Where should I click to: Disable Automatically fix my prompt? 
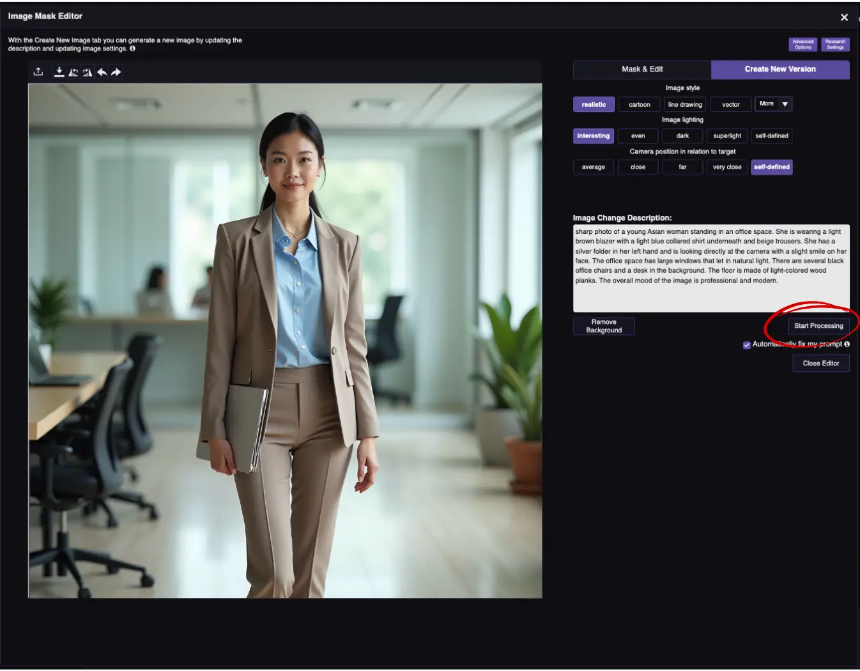point(746,344)
